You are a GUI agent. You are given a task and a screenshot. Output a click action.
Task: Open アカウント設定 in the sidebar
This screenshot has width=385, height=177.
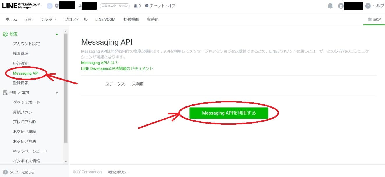26,44
